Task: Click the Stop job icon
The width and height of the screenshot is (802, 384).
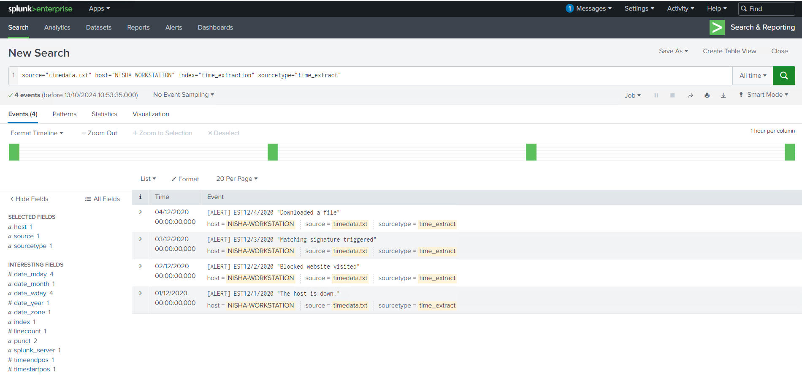Action: (x=672, y=95)
